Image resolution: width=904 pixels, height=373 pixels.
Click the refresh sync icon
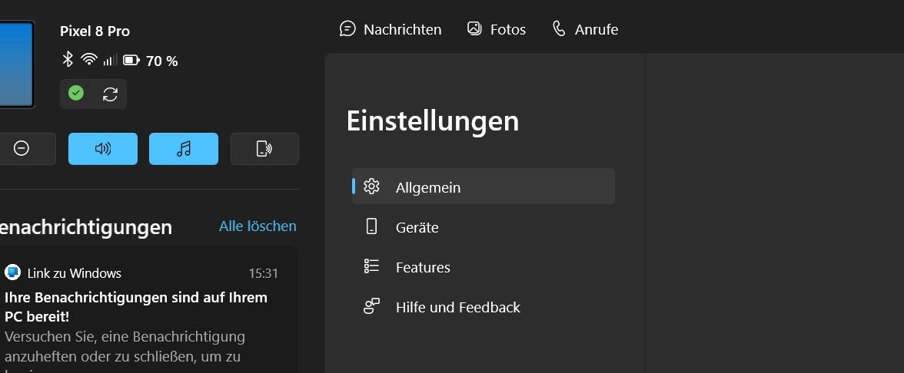click(110, 94)
